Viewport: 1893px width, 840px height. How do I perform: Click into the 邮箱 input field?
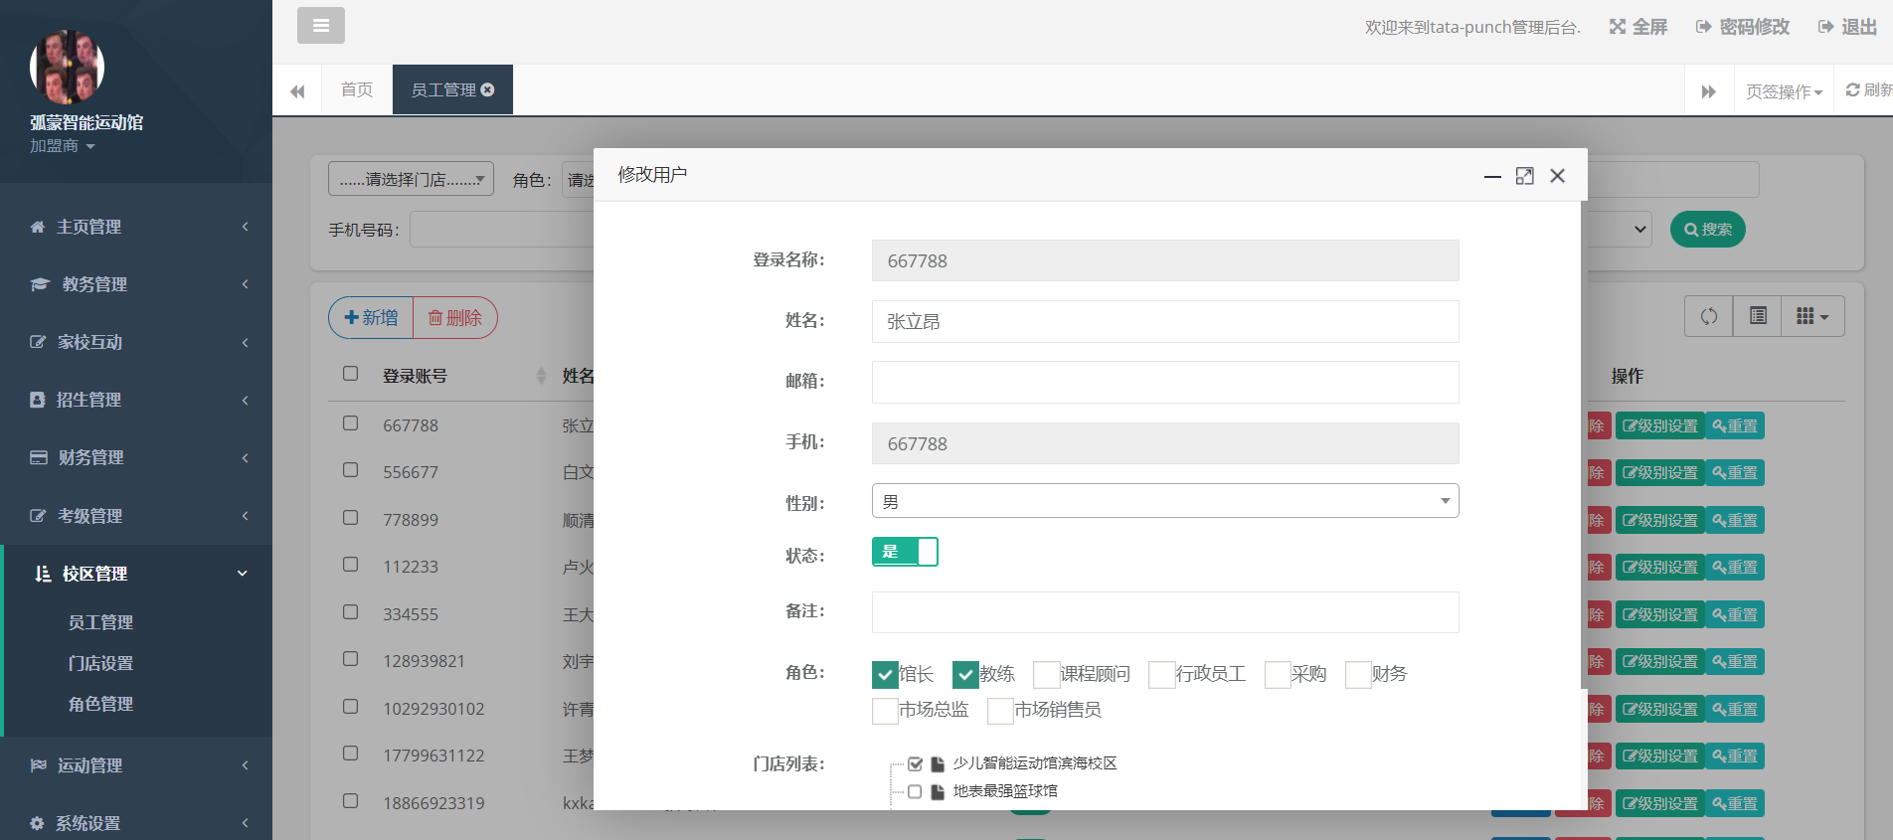tap(1164, 382)
